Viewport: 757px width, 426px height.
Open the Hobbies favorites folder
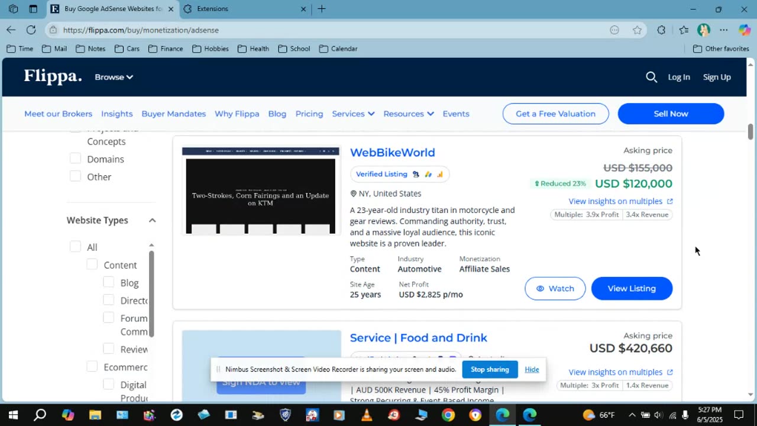tap(211, 49)
